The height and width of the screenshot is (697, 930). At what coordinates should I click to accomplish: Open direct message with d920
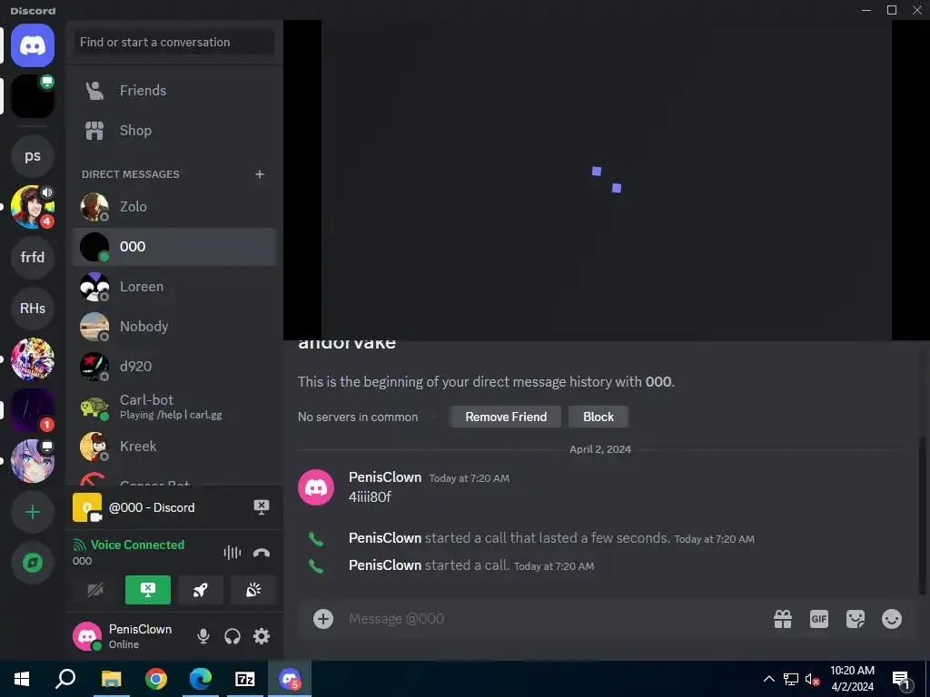point(174,367)
